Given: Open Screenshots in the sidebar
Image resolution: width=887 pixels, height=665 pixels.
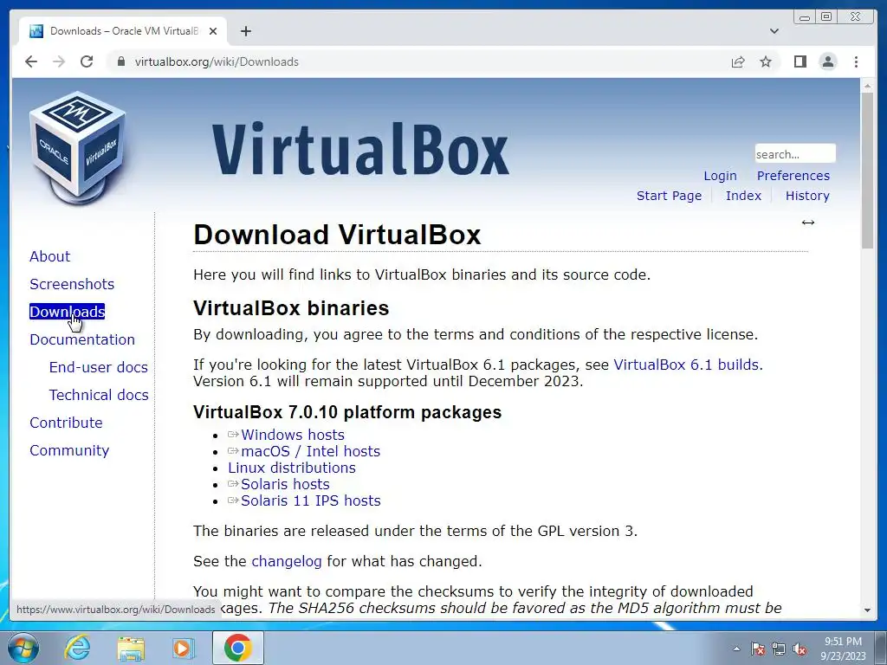Looking at the screenshot, I should pos(72,284).
